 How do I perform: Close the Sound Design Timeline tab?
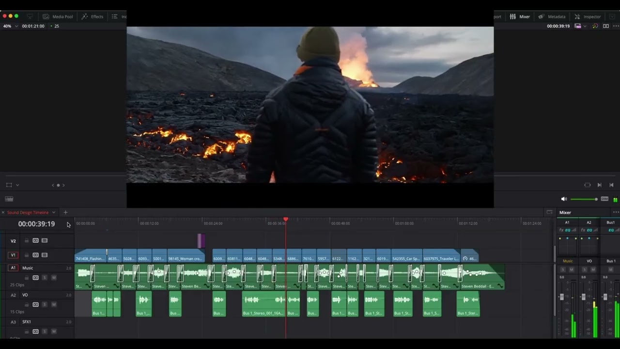[x=3, y=212]
